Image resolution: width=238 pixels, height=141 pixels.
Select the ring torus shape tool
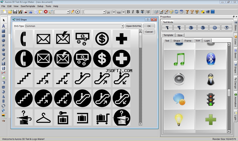click(3, 106)
